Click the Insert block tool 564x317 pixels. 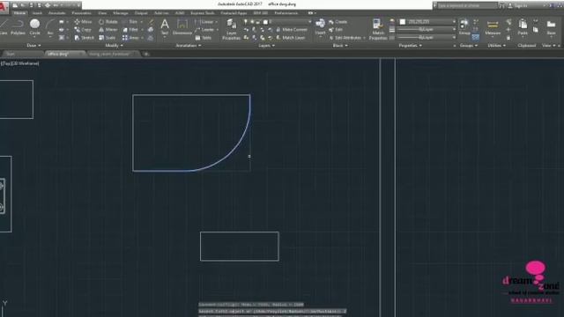click(320, 27)
